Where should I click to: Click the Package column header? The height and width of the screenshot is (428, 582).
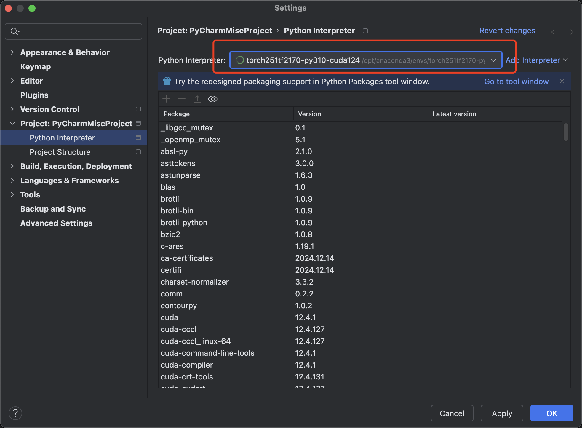226,114
